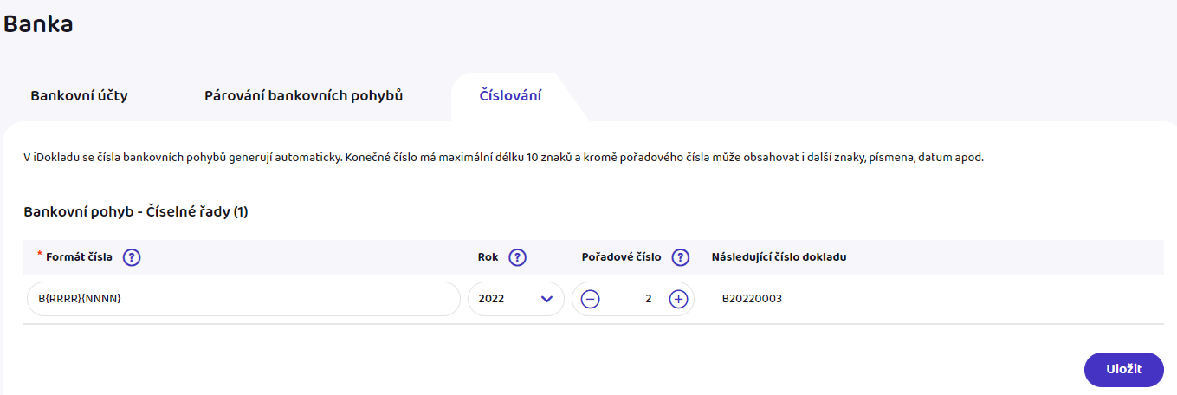The width and height of the screenshot is (1177, 395).
Task: Show help icon next to Rok
Action: click(x=518, y=257)
